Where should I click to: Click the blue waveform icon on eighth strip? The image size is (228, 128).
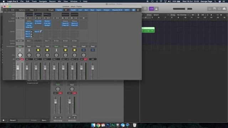click(x=83, y=50)
